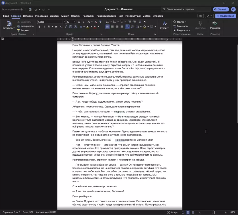Toggle Subscript formatting

[61, 27]
